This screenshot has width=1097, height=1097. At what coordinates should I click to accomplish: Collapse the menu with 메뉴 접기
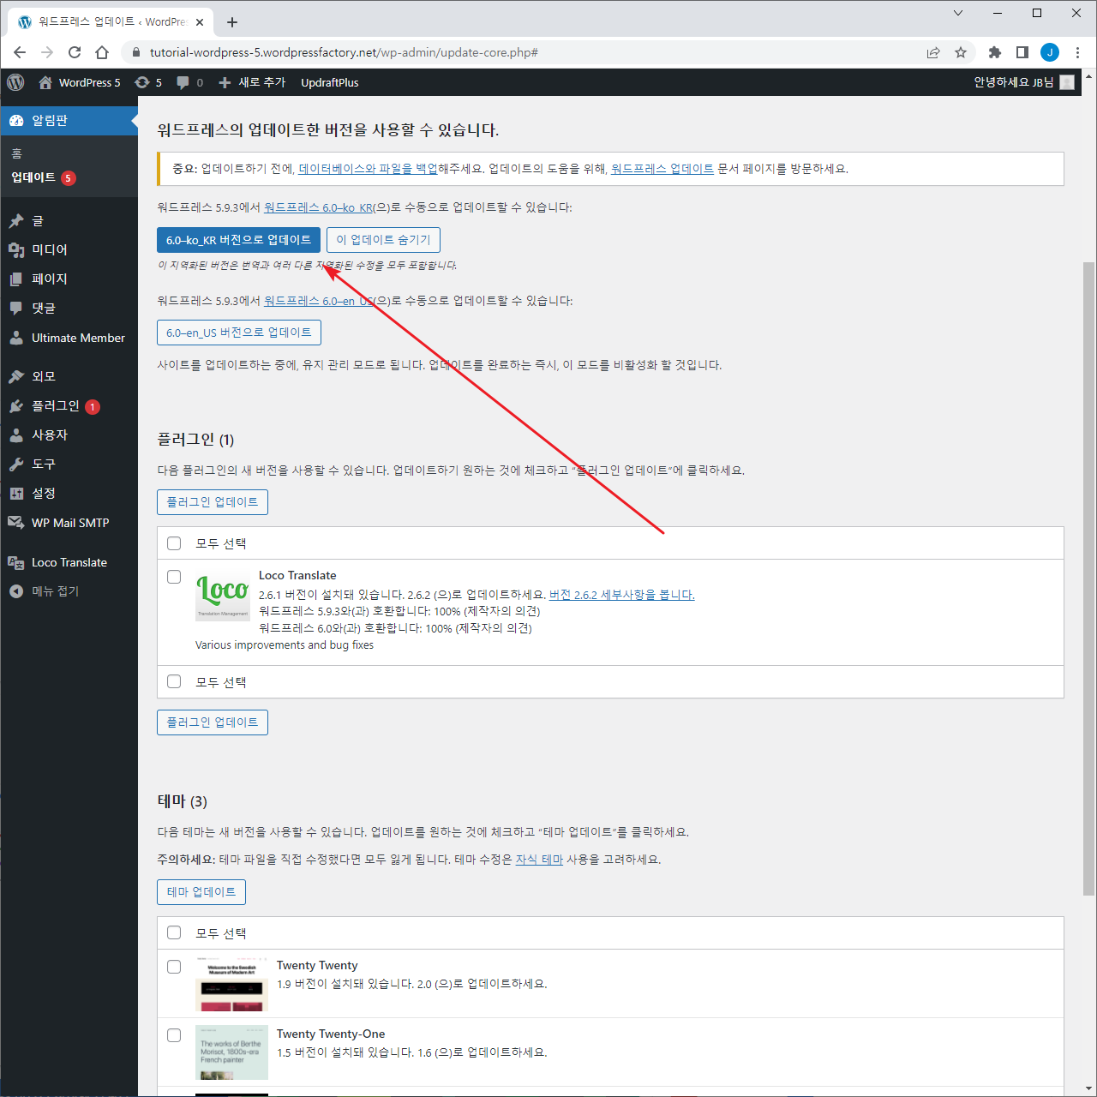point(69,591)
